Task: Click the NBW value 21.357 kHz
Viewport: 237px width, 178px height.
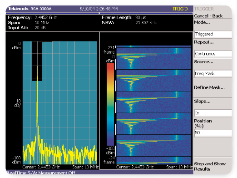Action: [146, 23]
